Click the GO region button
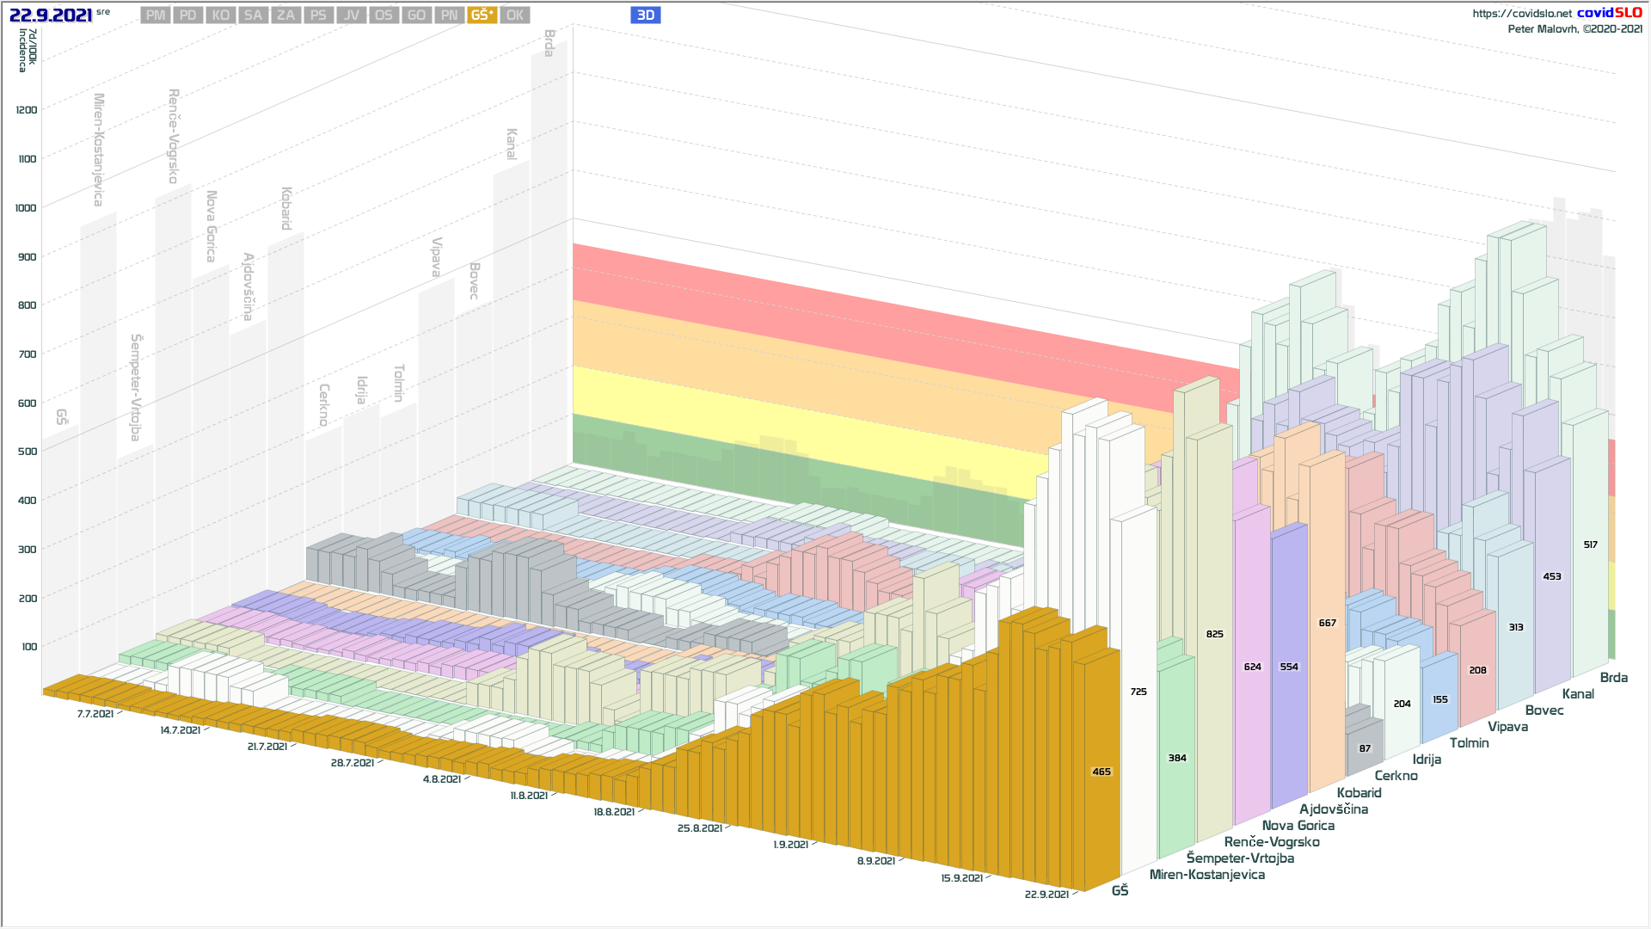Viewport: 1651px width, 929px height. pos(416,15)
